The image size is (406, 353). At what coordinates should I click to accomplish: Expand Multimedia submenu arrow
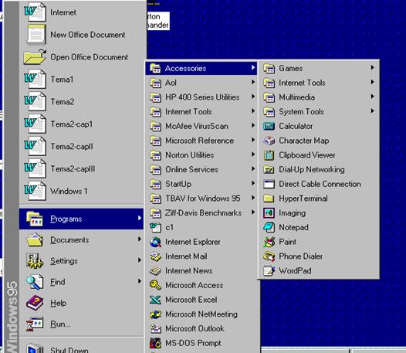click(372, 97)
